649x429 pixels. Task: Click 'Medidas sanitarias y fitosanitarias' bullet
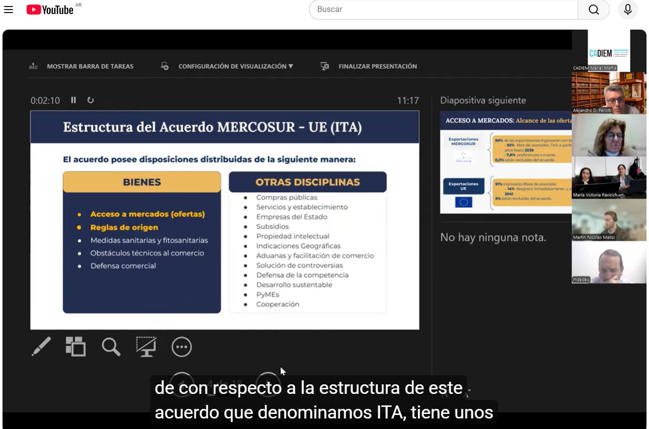[149, 240]
